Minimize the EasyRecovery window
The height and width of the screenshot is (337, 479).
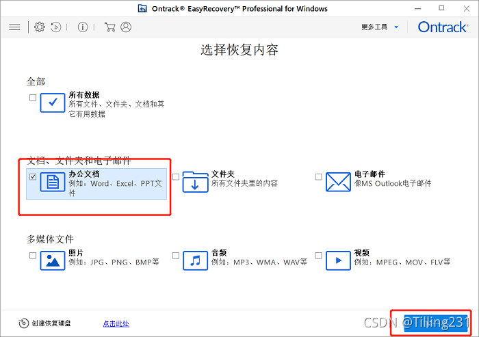[x=418, y=9]
